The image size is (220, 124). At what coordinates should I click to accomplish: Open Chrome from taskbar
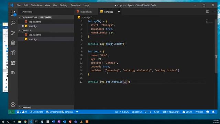point(25,122)
